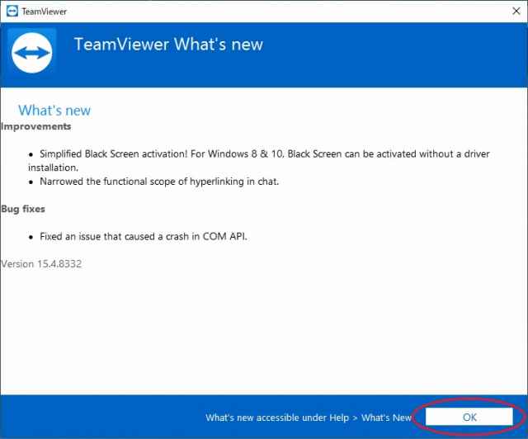528x439 pixels.
Task: Click the 'TeamViewer What's new' banner heading
Action: (168, 45)
